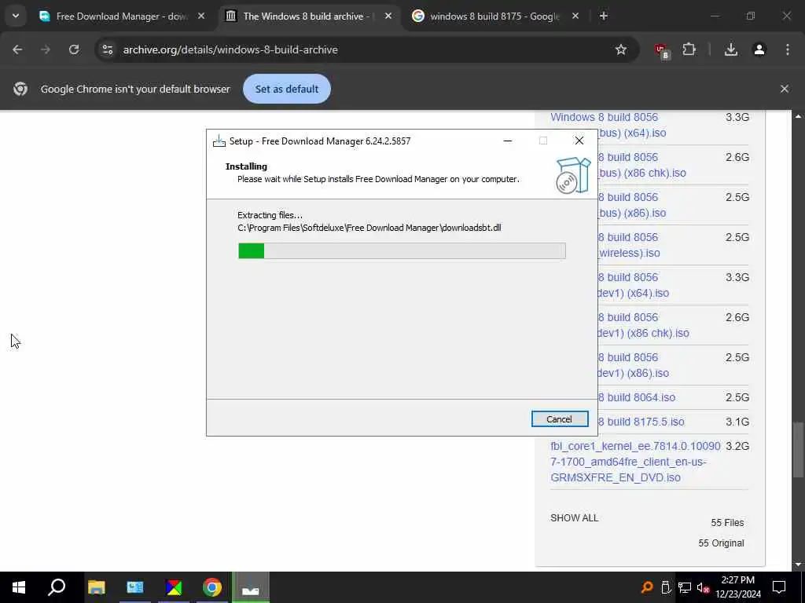Dismiss the default browser notification bar
The height and width of the screenshot is (603, 805).
(784, 89)
